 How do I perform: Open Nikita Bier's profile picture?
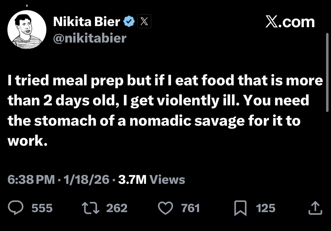point(27,30)
